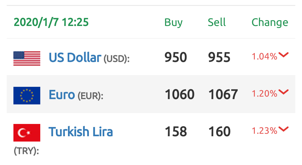The height and width of the screenshot is (165, 302).
Task: Click the European Union flag icon
Action: coord(27,95)
